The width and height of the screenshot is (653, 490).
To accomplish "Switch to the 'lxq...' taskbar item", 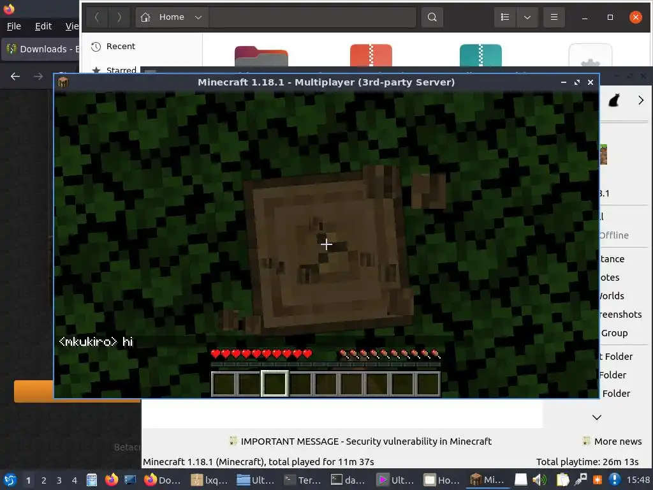I will [x=209, y=480].
